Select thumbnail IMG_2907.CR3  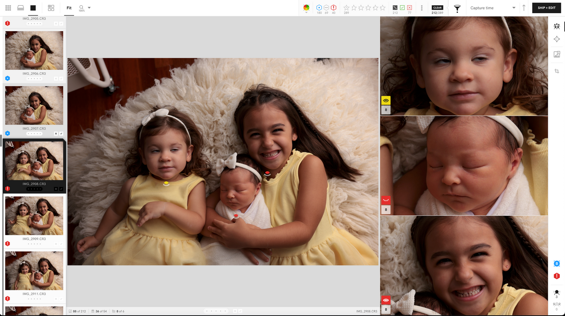[34, 105]
